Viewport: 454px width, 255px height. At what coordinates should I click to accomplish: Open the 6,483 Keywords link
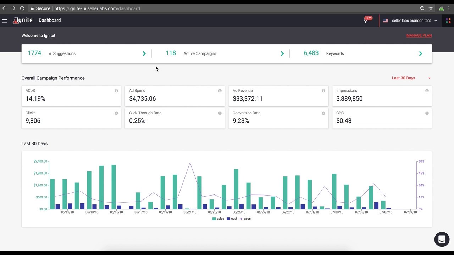(x=324, y=53)
